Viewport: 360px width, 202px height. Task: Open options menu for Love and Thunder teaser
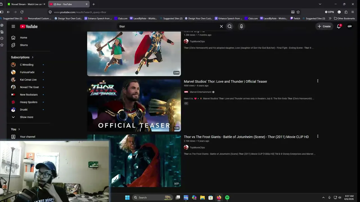point(318,81)
